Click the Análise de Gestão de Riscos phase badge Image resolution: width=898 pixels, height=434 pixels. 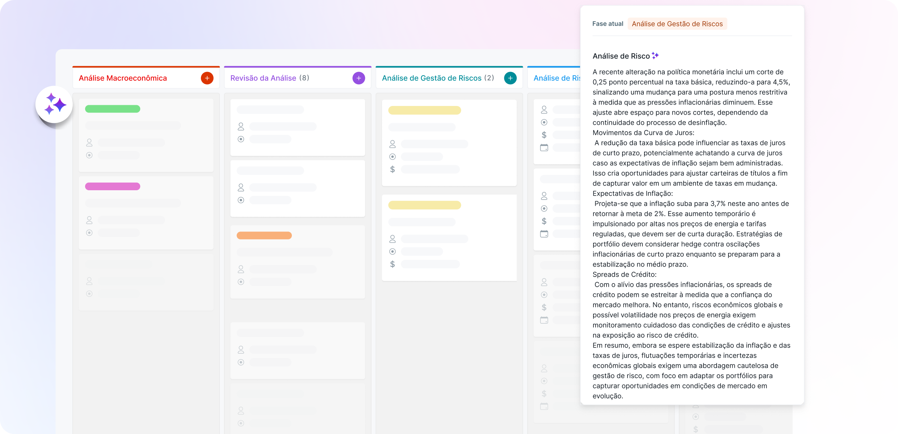pos(677,24)
